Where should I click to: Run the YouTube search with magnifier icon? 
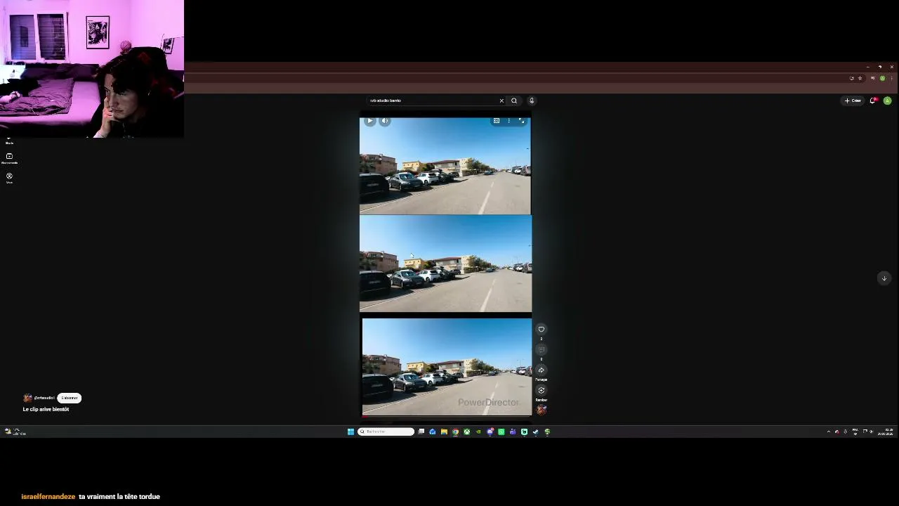click(514, 100)
